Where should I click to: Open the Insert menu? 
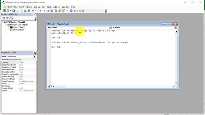[21, 7]
